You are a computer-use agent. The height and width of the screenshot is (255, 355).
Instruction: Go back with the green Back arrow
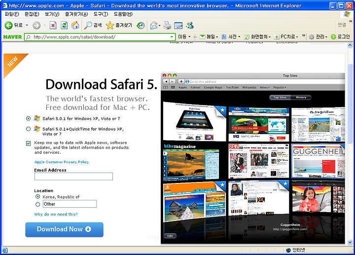[x=8, y=25]
